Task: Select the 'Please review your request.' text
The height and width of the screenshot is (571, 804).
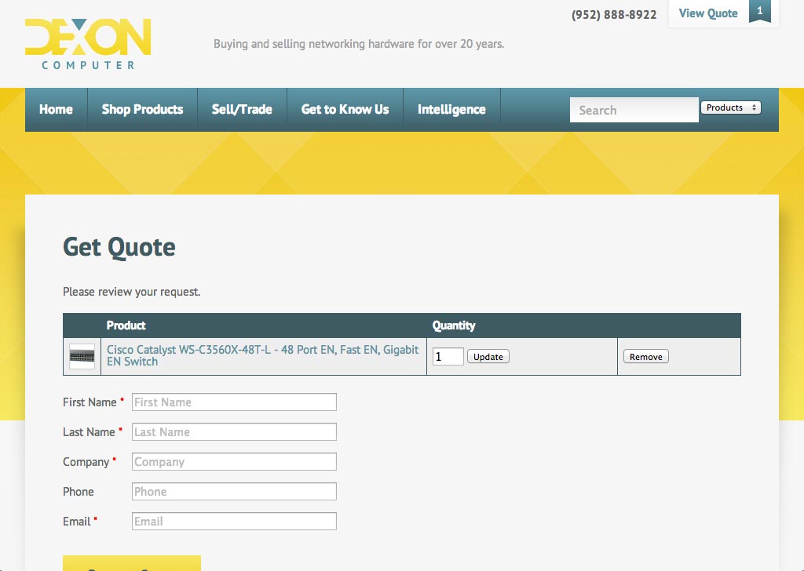Action: click(132, 292)
